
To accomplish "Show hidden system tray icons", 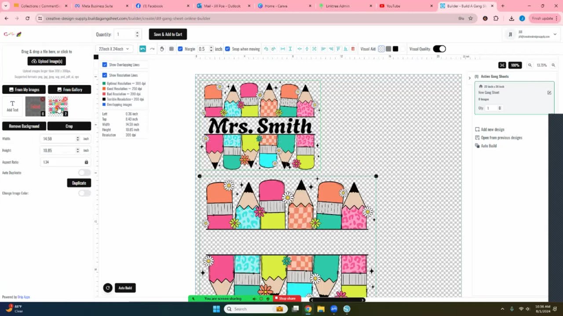I will point(502,309).
